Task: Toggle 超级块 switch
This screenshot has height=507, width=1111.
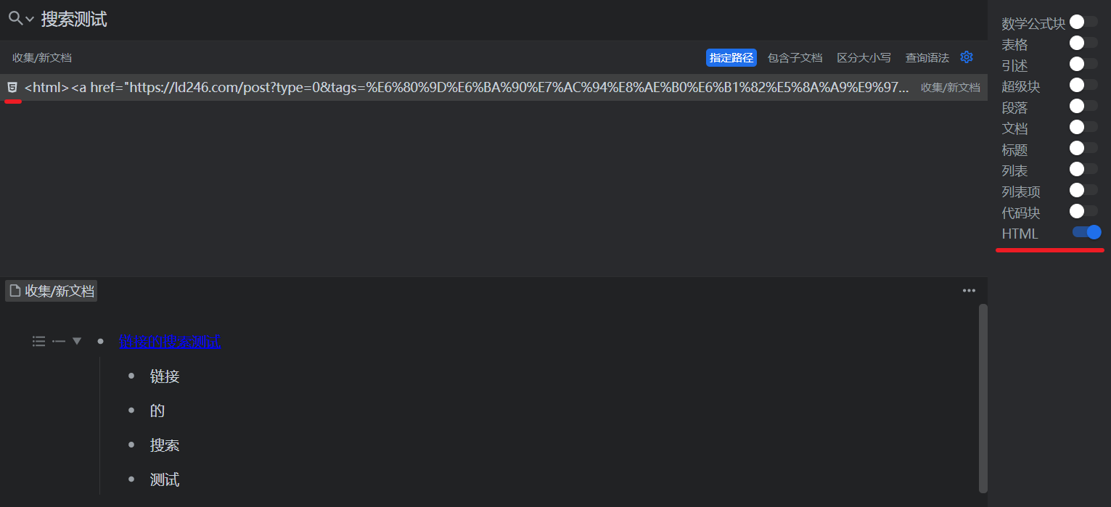Action: tap(1083, 85)
